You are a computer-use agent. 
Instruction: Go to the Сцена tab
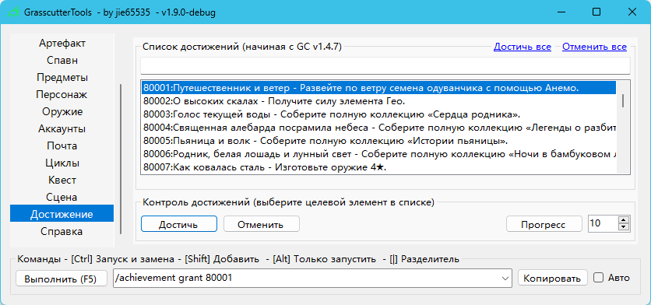[x=62, y=197]
